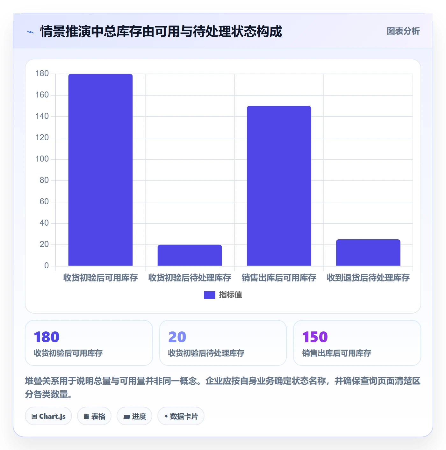Click the Chart.js chip square icon
This screenshot has height=450, width=446.
34,417
